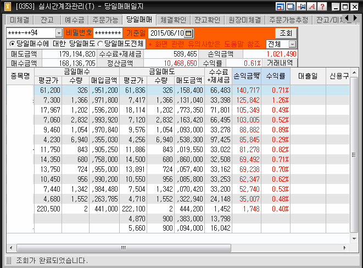This screenshot has height=268, width=363.
Task: Select 당일매수에 대한 당일매도 radio option
Action: coord(13,43)
